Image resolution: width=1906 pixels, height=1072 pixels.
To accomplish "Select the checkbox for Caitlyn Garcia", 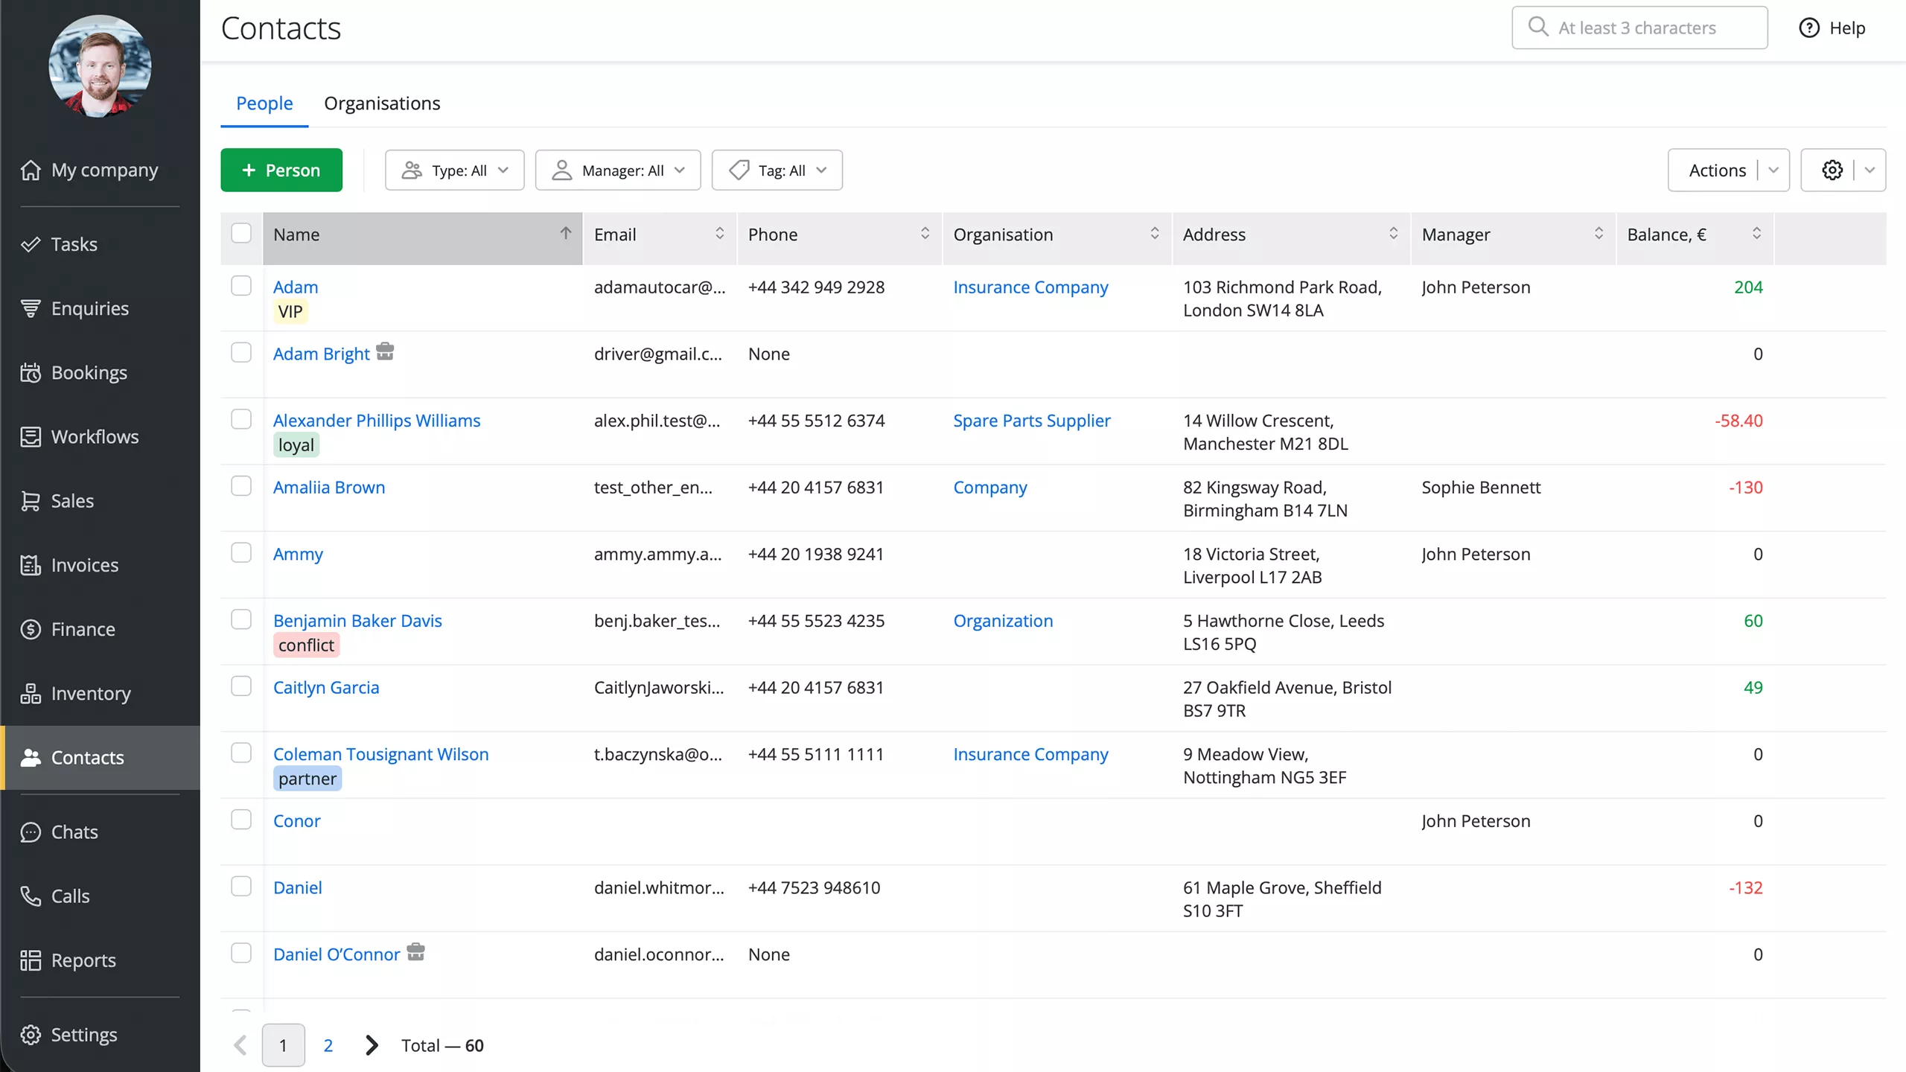I will click(x=241, y=686).
